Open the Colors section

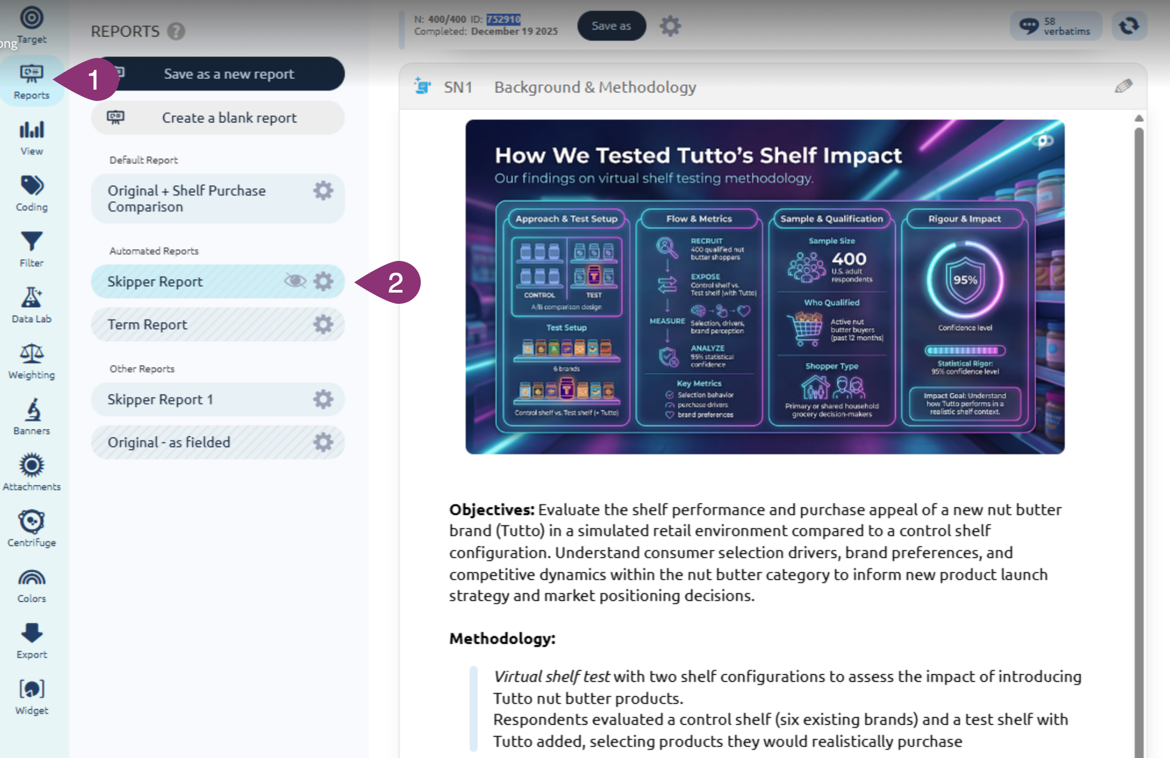tap(32, 585)
